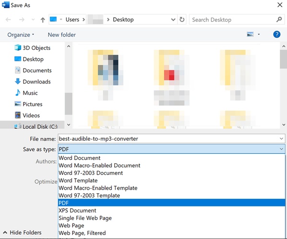The height and width of the screenshot is (239, 287).
Task: Open the Help question mark
Action: (276, 34)
